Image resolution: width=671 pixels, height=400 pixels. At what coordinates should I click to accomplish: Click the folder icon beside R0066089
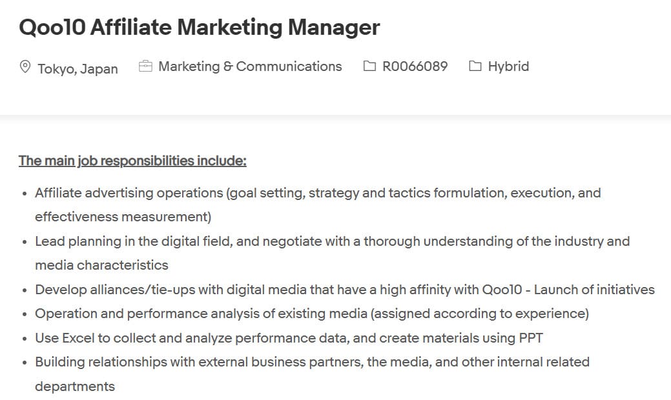point(369,66)
